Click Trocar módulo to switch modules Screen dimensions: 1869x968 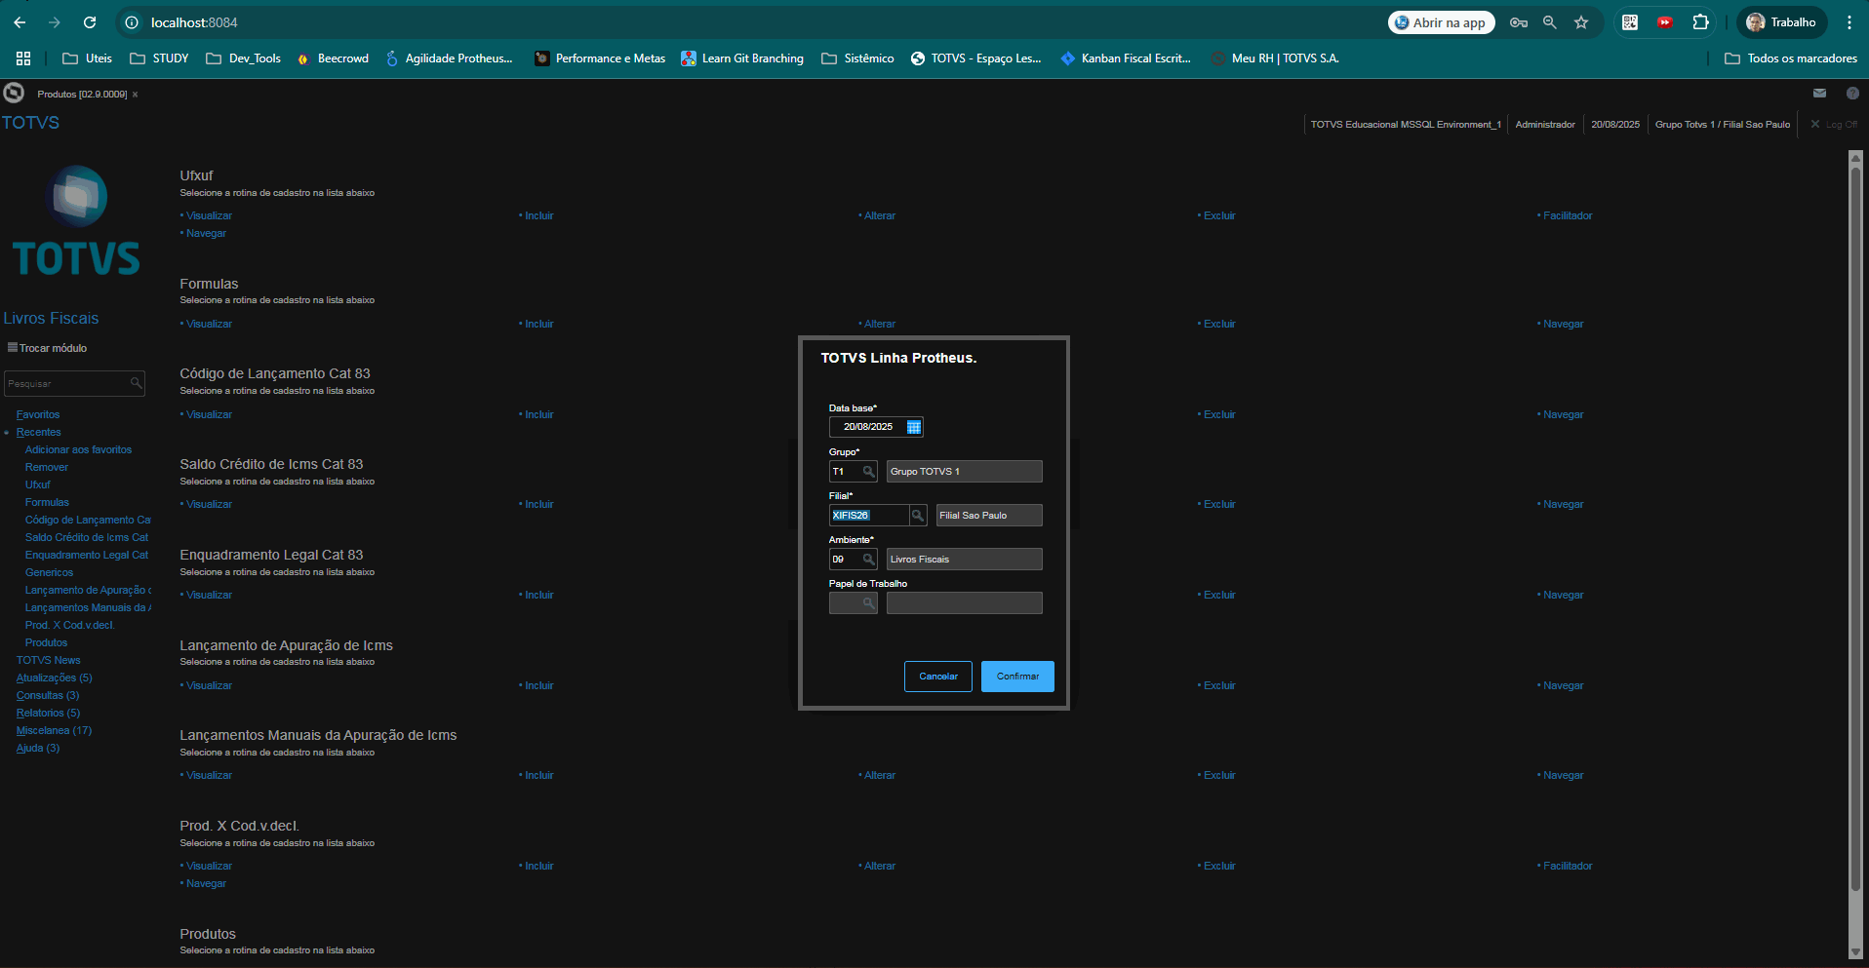point(47,348)
